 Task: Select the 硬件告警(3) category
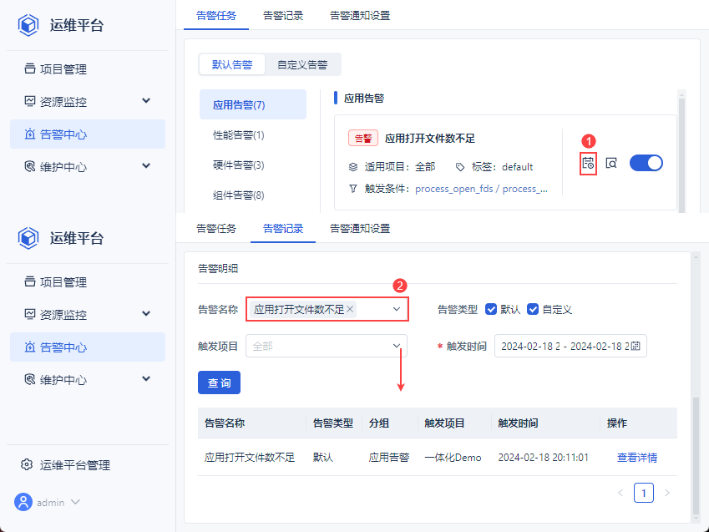(239, 165)
